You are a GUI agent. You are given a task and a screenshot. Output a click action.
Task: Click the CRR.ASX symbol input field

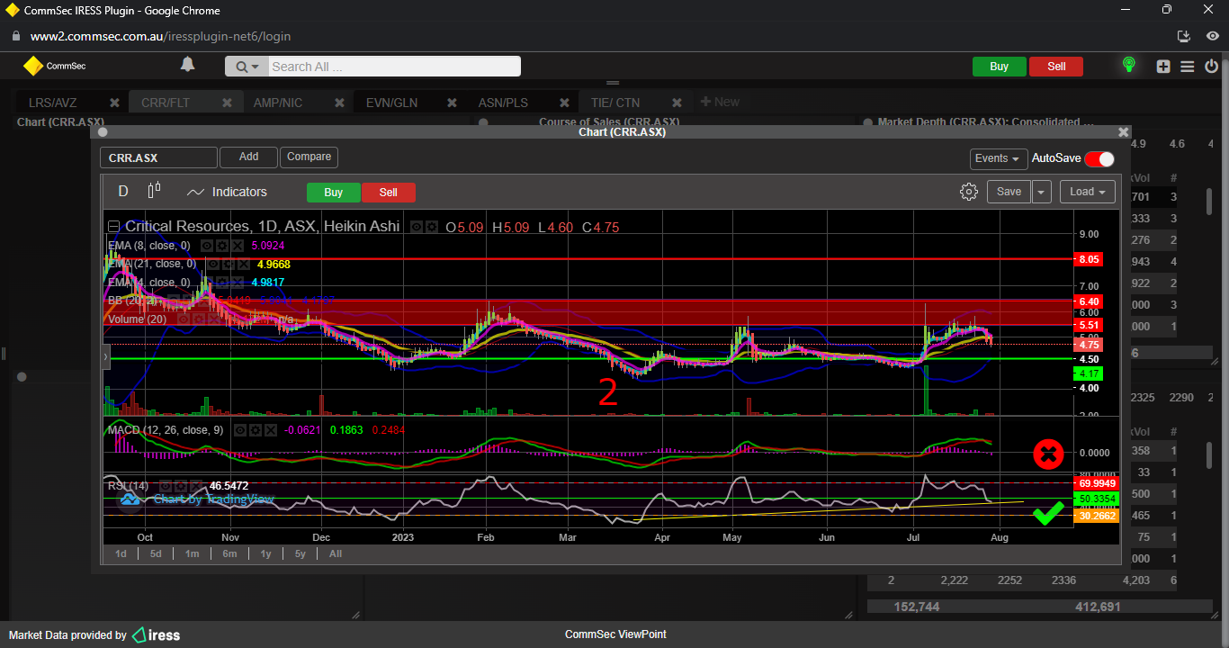[x=158, y=157]
